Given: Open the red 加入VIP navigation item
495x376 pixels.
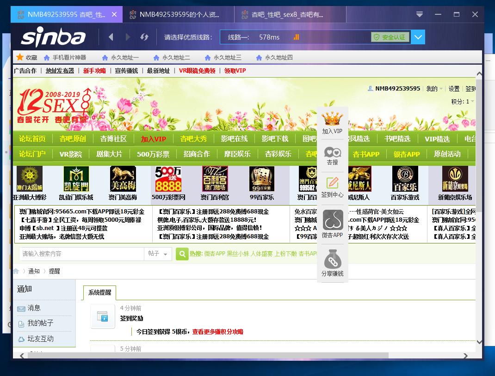Looking at the screenshot, I should tap(154, 139).
